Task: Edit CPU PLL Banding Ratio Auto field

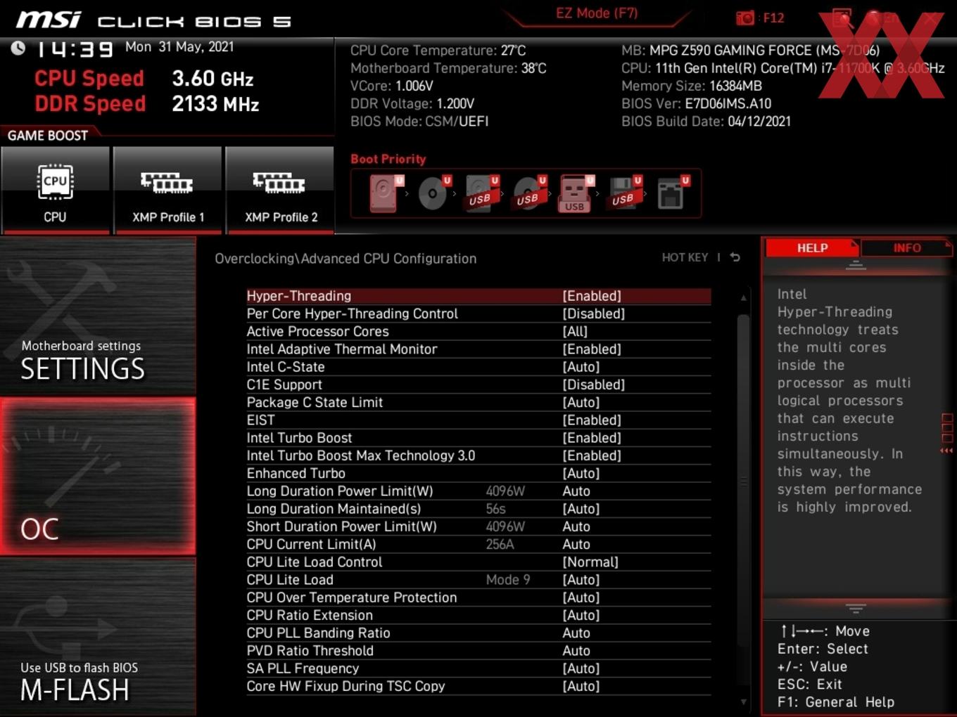Action: 576,633
